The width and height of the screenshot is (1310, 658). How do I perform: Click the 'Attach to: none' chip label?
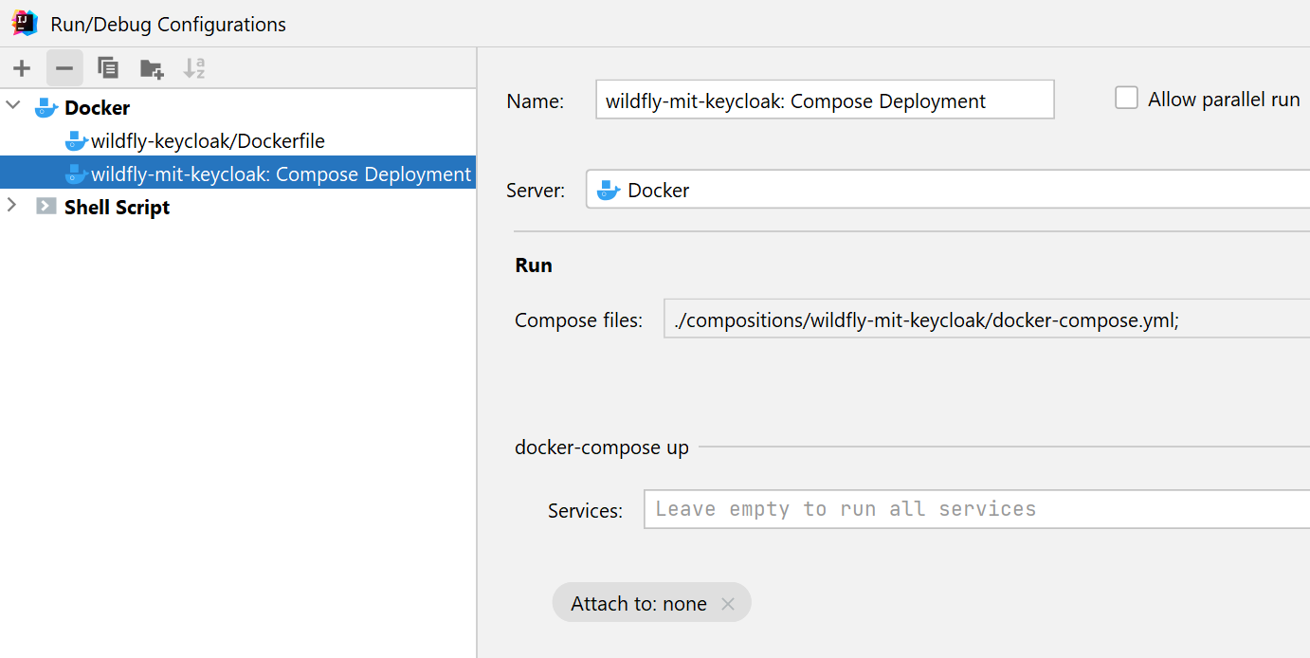point(638,604)
